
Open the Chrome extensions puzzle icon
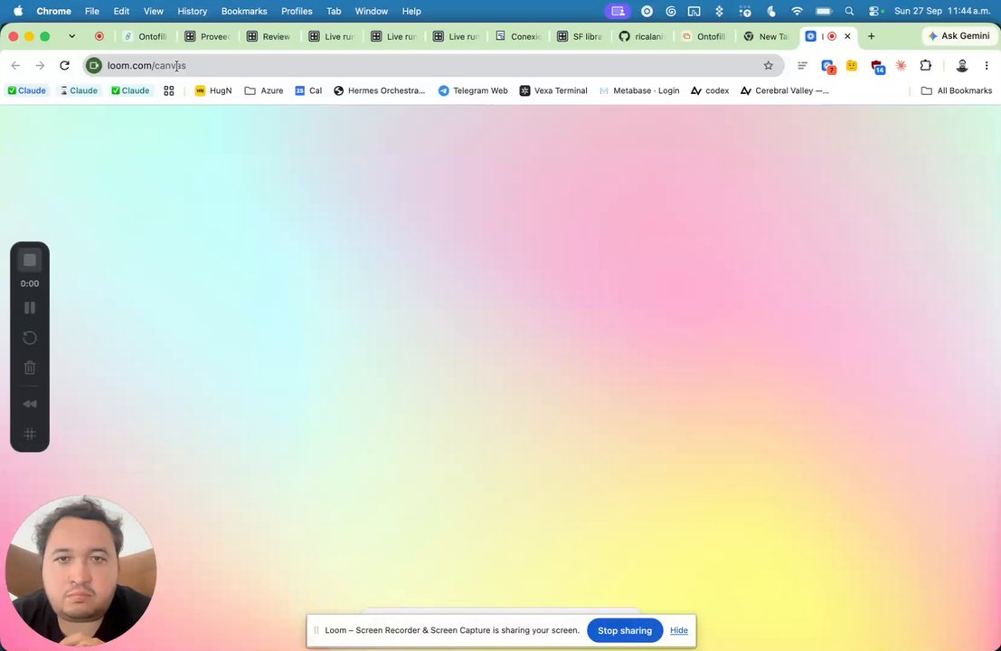click(x=925, y=65)
